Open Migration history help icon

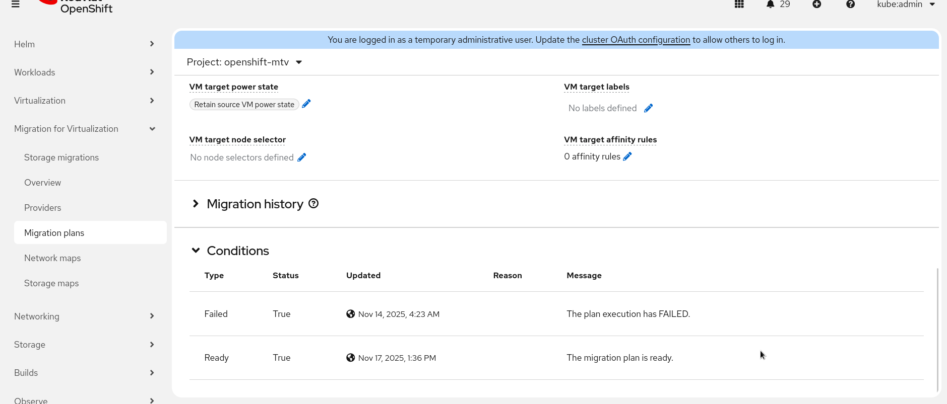(x=313, y=204)
